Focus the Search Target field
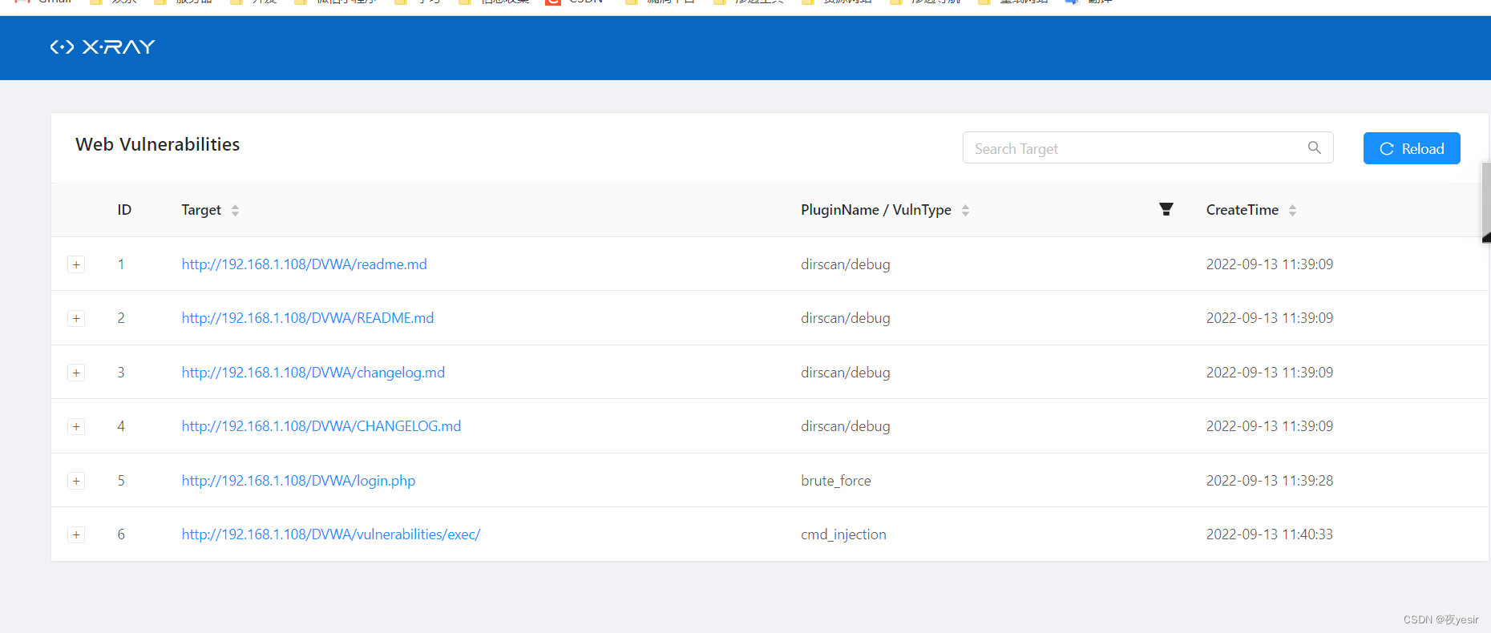The width and height of the screenshot is (1491, 633). point(1148,148)
